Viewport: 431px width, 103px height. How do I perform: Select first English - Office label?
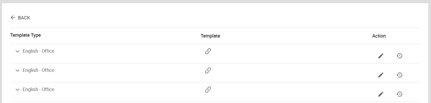[38, 51]
